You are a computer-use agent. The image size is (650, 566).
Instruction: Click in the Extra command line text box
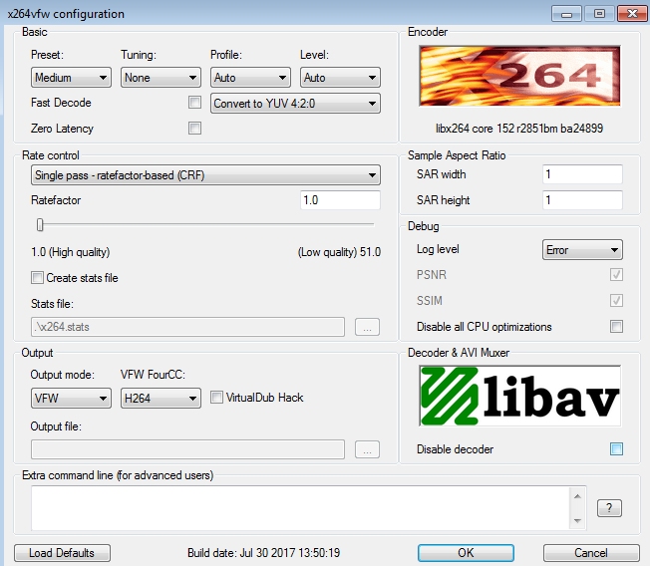301,508
